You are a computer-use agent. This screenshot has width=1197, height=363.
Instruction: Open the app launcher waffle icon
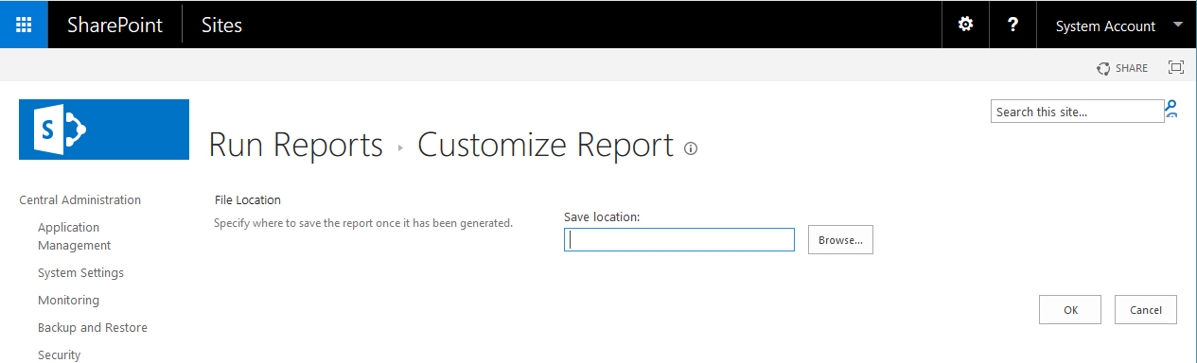[x=24, y=25]
